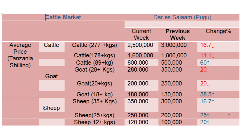Click the blue 16.7 up-arrow for Sheep 35+ Kgs
This screenshot has height=137, width=243.
(207, 101)
